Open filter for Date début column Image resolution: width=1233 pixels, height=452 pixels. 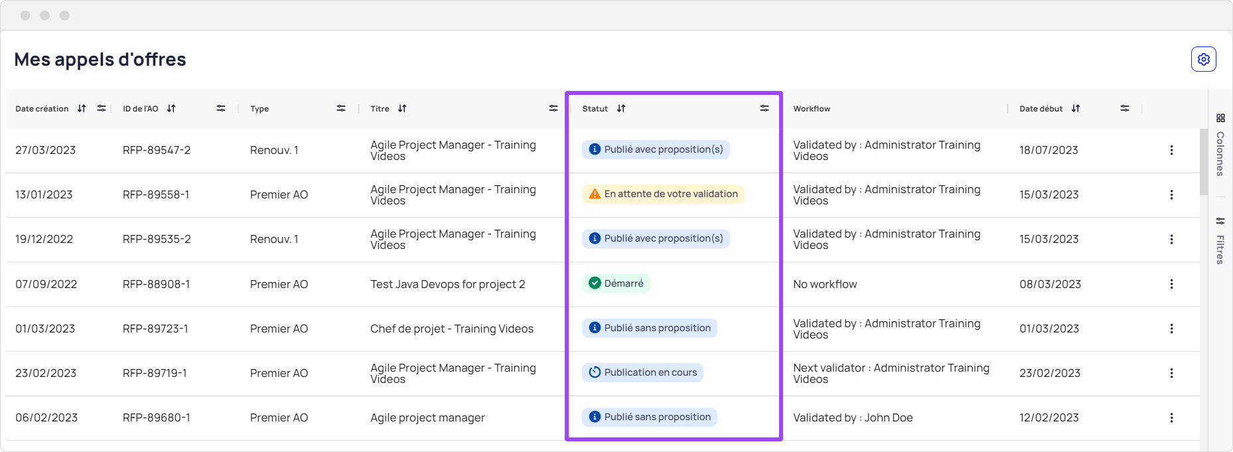pyautogui.click(x=1125, y=108)
